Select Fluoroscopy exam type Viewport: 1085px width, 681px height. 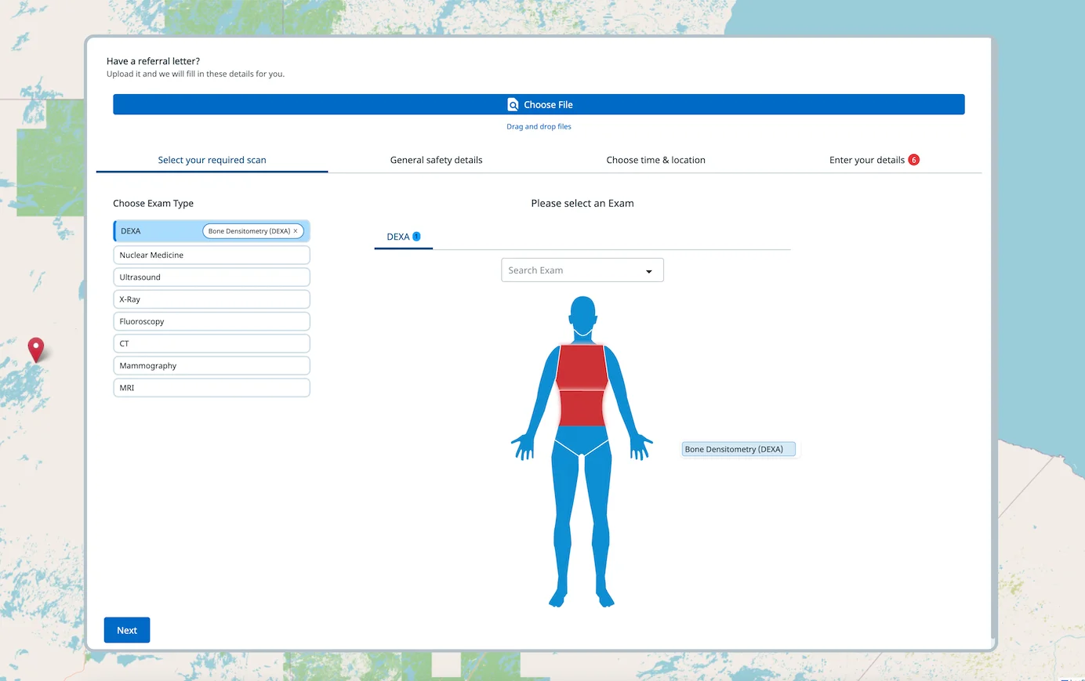(x=212, y=321)
